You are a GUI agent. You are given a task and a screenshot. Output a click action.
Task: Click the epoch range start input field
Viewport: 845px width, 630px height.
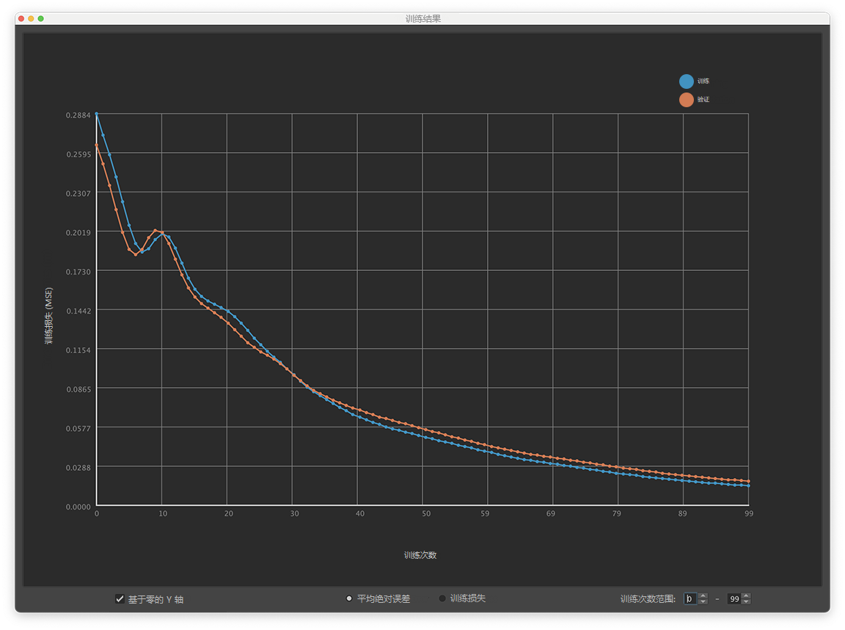point(689,598)
